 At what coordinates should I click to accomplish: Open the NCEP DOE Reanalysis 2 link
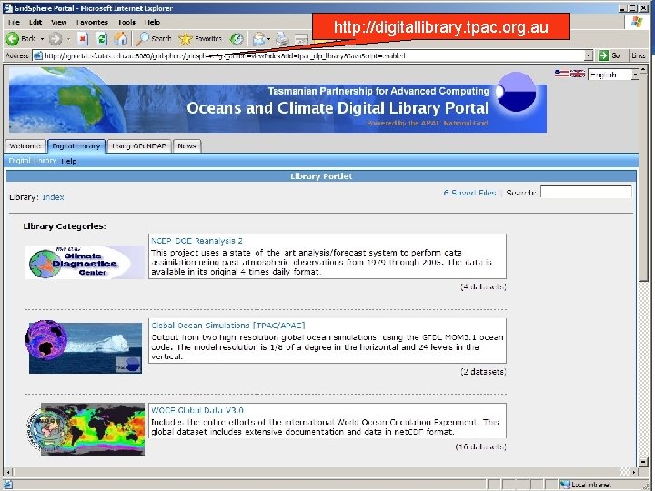(196, 241)
